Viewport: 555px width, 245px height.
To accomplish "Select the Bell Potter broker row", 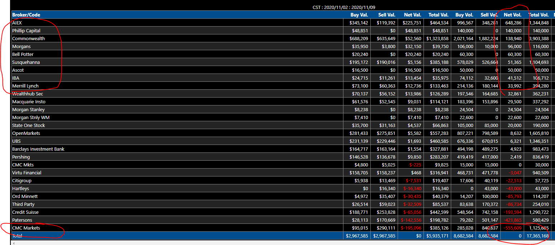I will coord(283,54).
